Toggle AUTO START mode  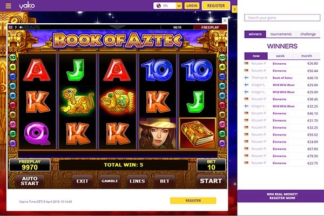(30, 181)
